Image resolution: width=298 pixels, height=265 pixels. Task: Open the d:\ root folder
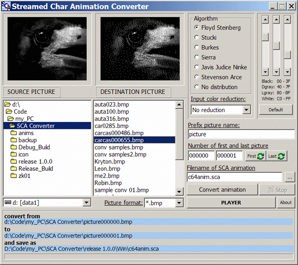coord(12,104)
